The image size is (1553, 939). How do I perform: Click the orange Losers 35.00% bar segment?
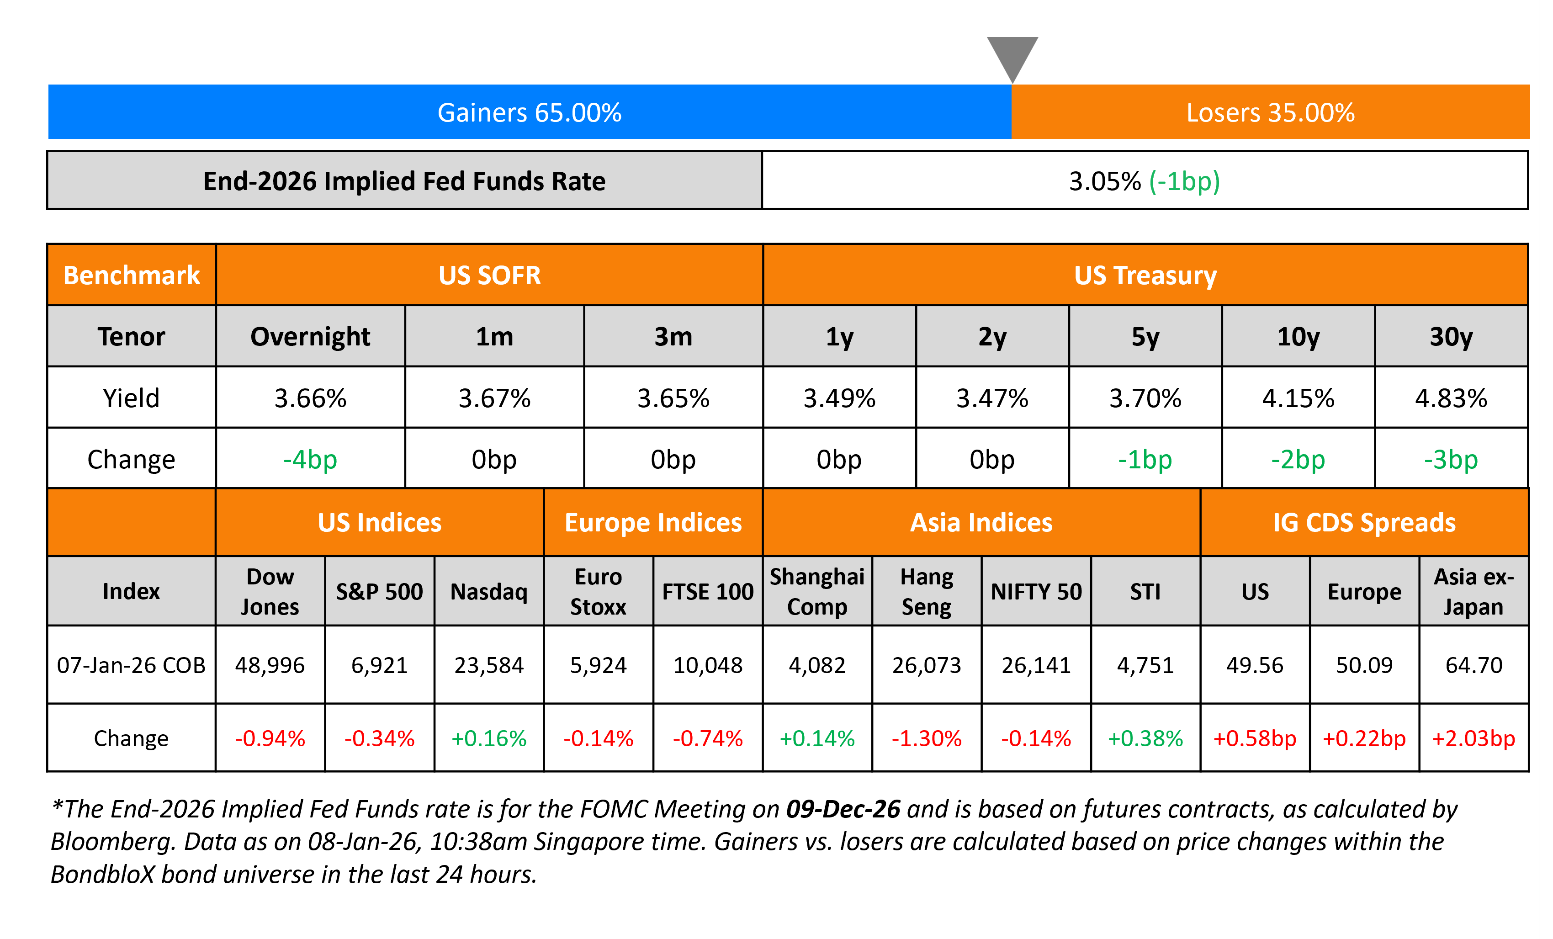point(1270,112)
